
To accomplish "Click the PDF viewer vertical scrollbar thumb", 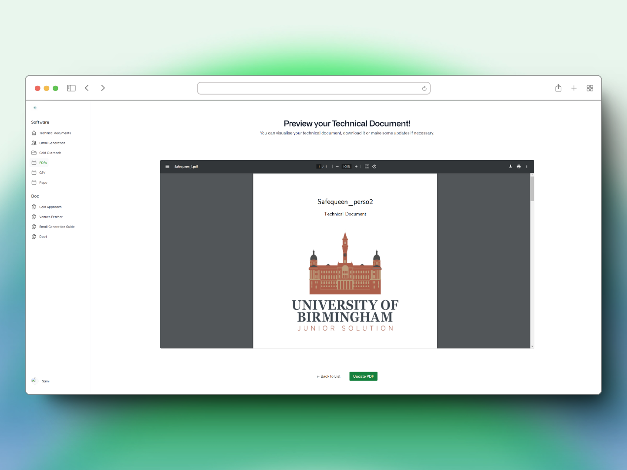I will 532,188.
